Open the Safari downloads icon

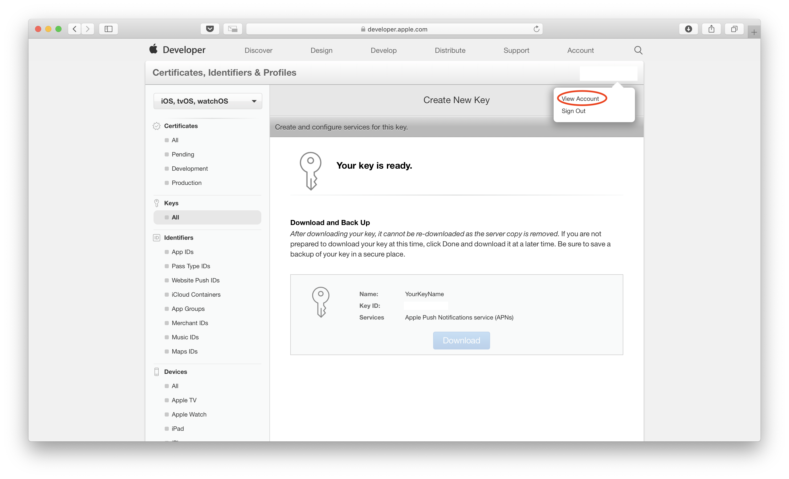point(688,29)
